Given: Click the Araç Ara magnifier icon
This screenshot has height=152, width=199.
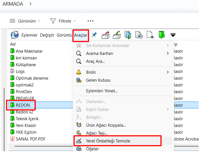Looking at the screenshot, I should click(79, 61).
